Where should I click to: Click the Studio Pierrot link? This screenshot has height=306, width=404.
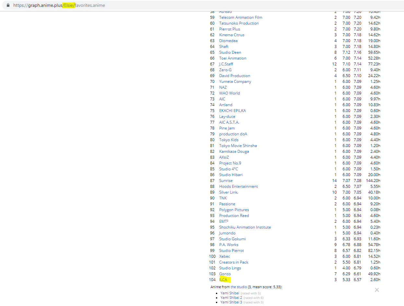(x=232, y=251)
